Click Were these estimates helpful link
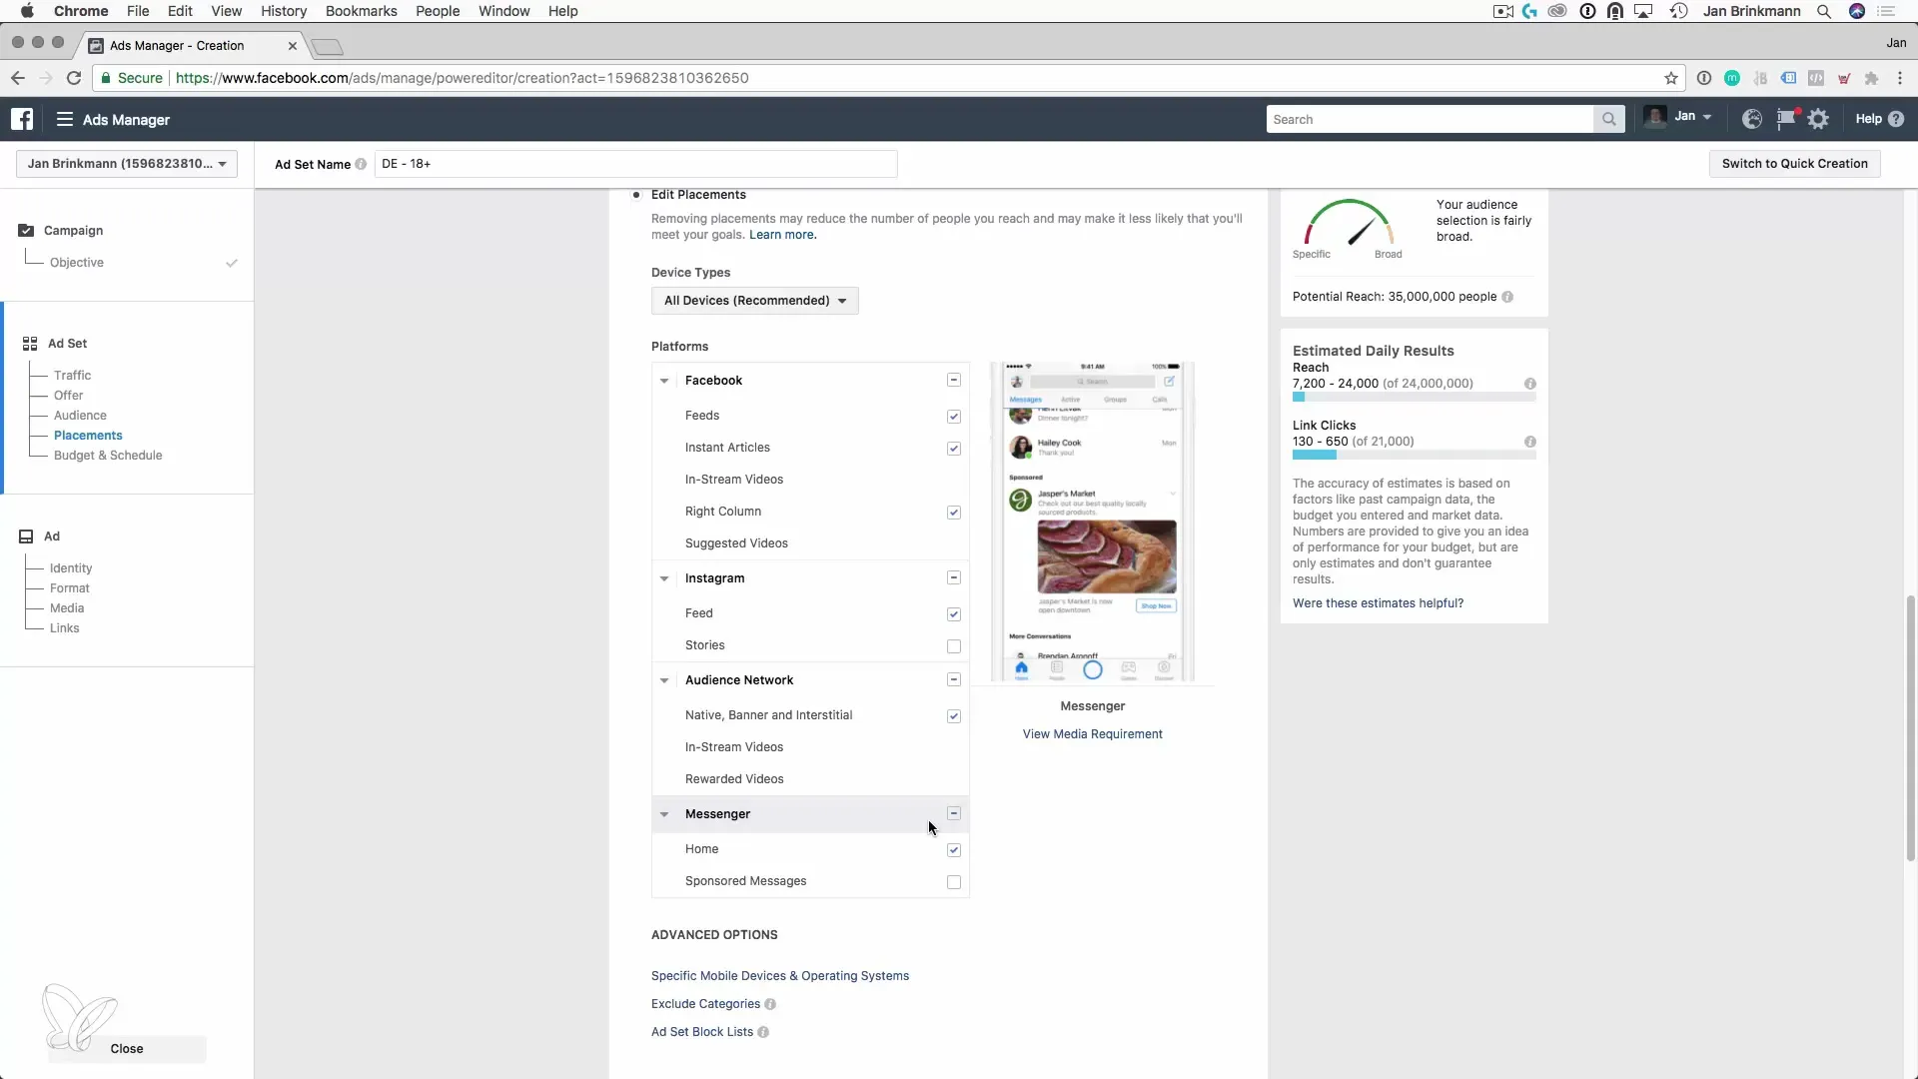The width and height of the screenshot is (1918, 1079). coord(1378,603)
